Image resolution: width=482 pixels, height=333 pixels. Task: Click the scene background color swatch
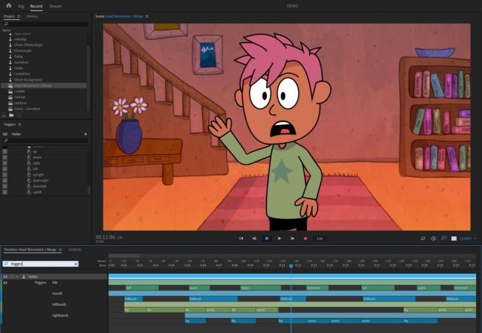click(x=454, y=238)
